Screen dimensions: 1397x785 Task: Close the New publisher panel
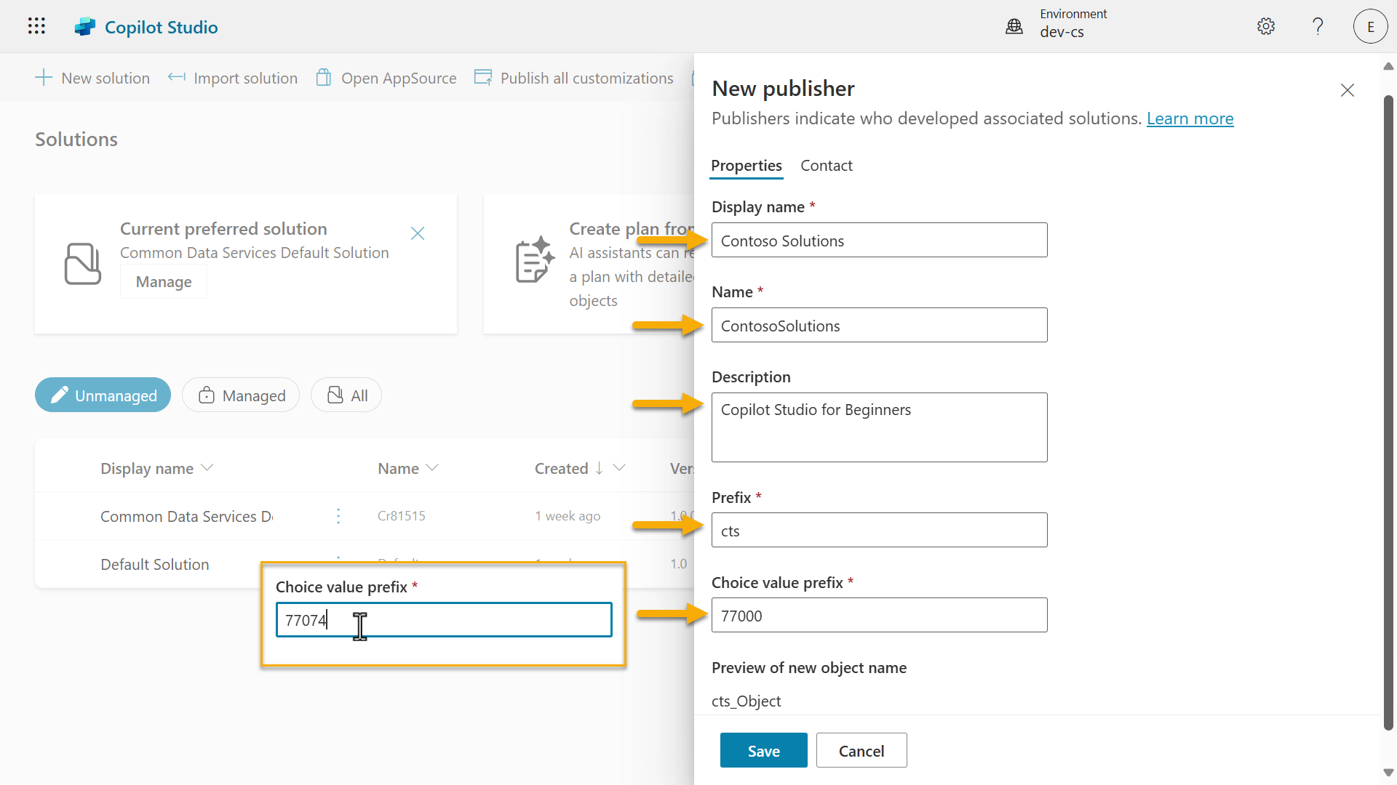1348,90
